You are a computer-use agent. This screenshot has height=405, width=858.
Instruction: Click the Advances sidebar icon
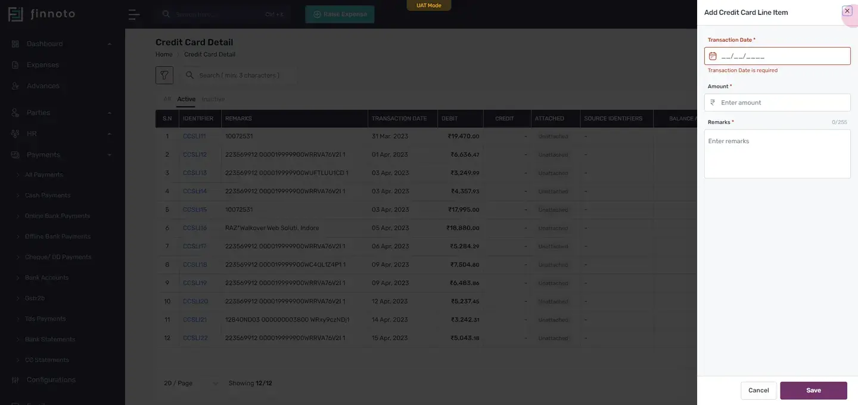[15, 86]
